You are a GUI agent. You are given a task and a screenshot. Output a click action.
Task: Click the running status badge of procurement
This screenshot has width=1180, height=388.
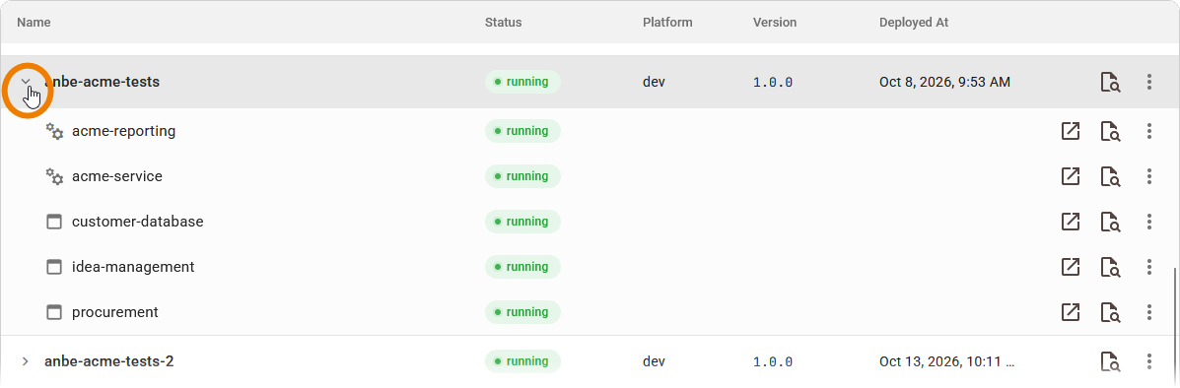coord(523,312)
